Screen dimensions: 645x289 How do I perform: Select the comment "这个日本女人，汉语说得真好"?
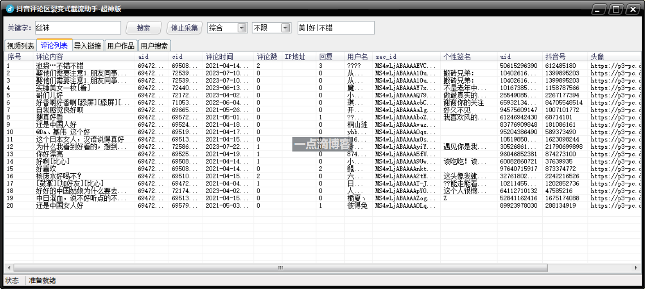pos(80,139)
